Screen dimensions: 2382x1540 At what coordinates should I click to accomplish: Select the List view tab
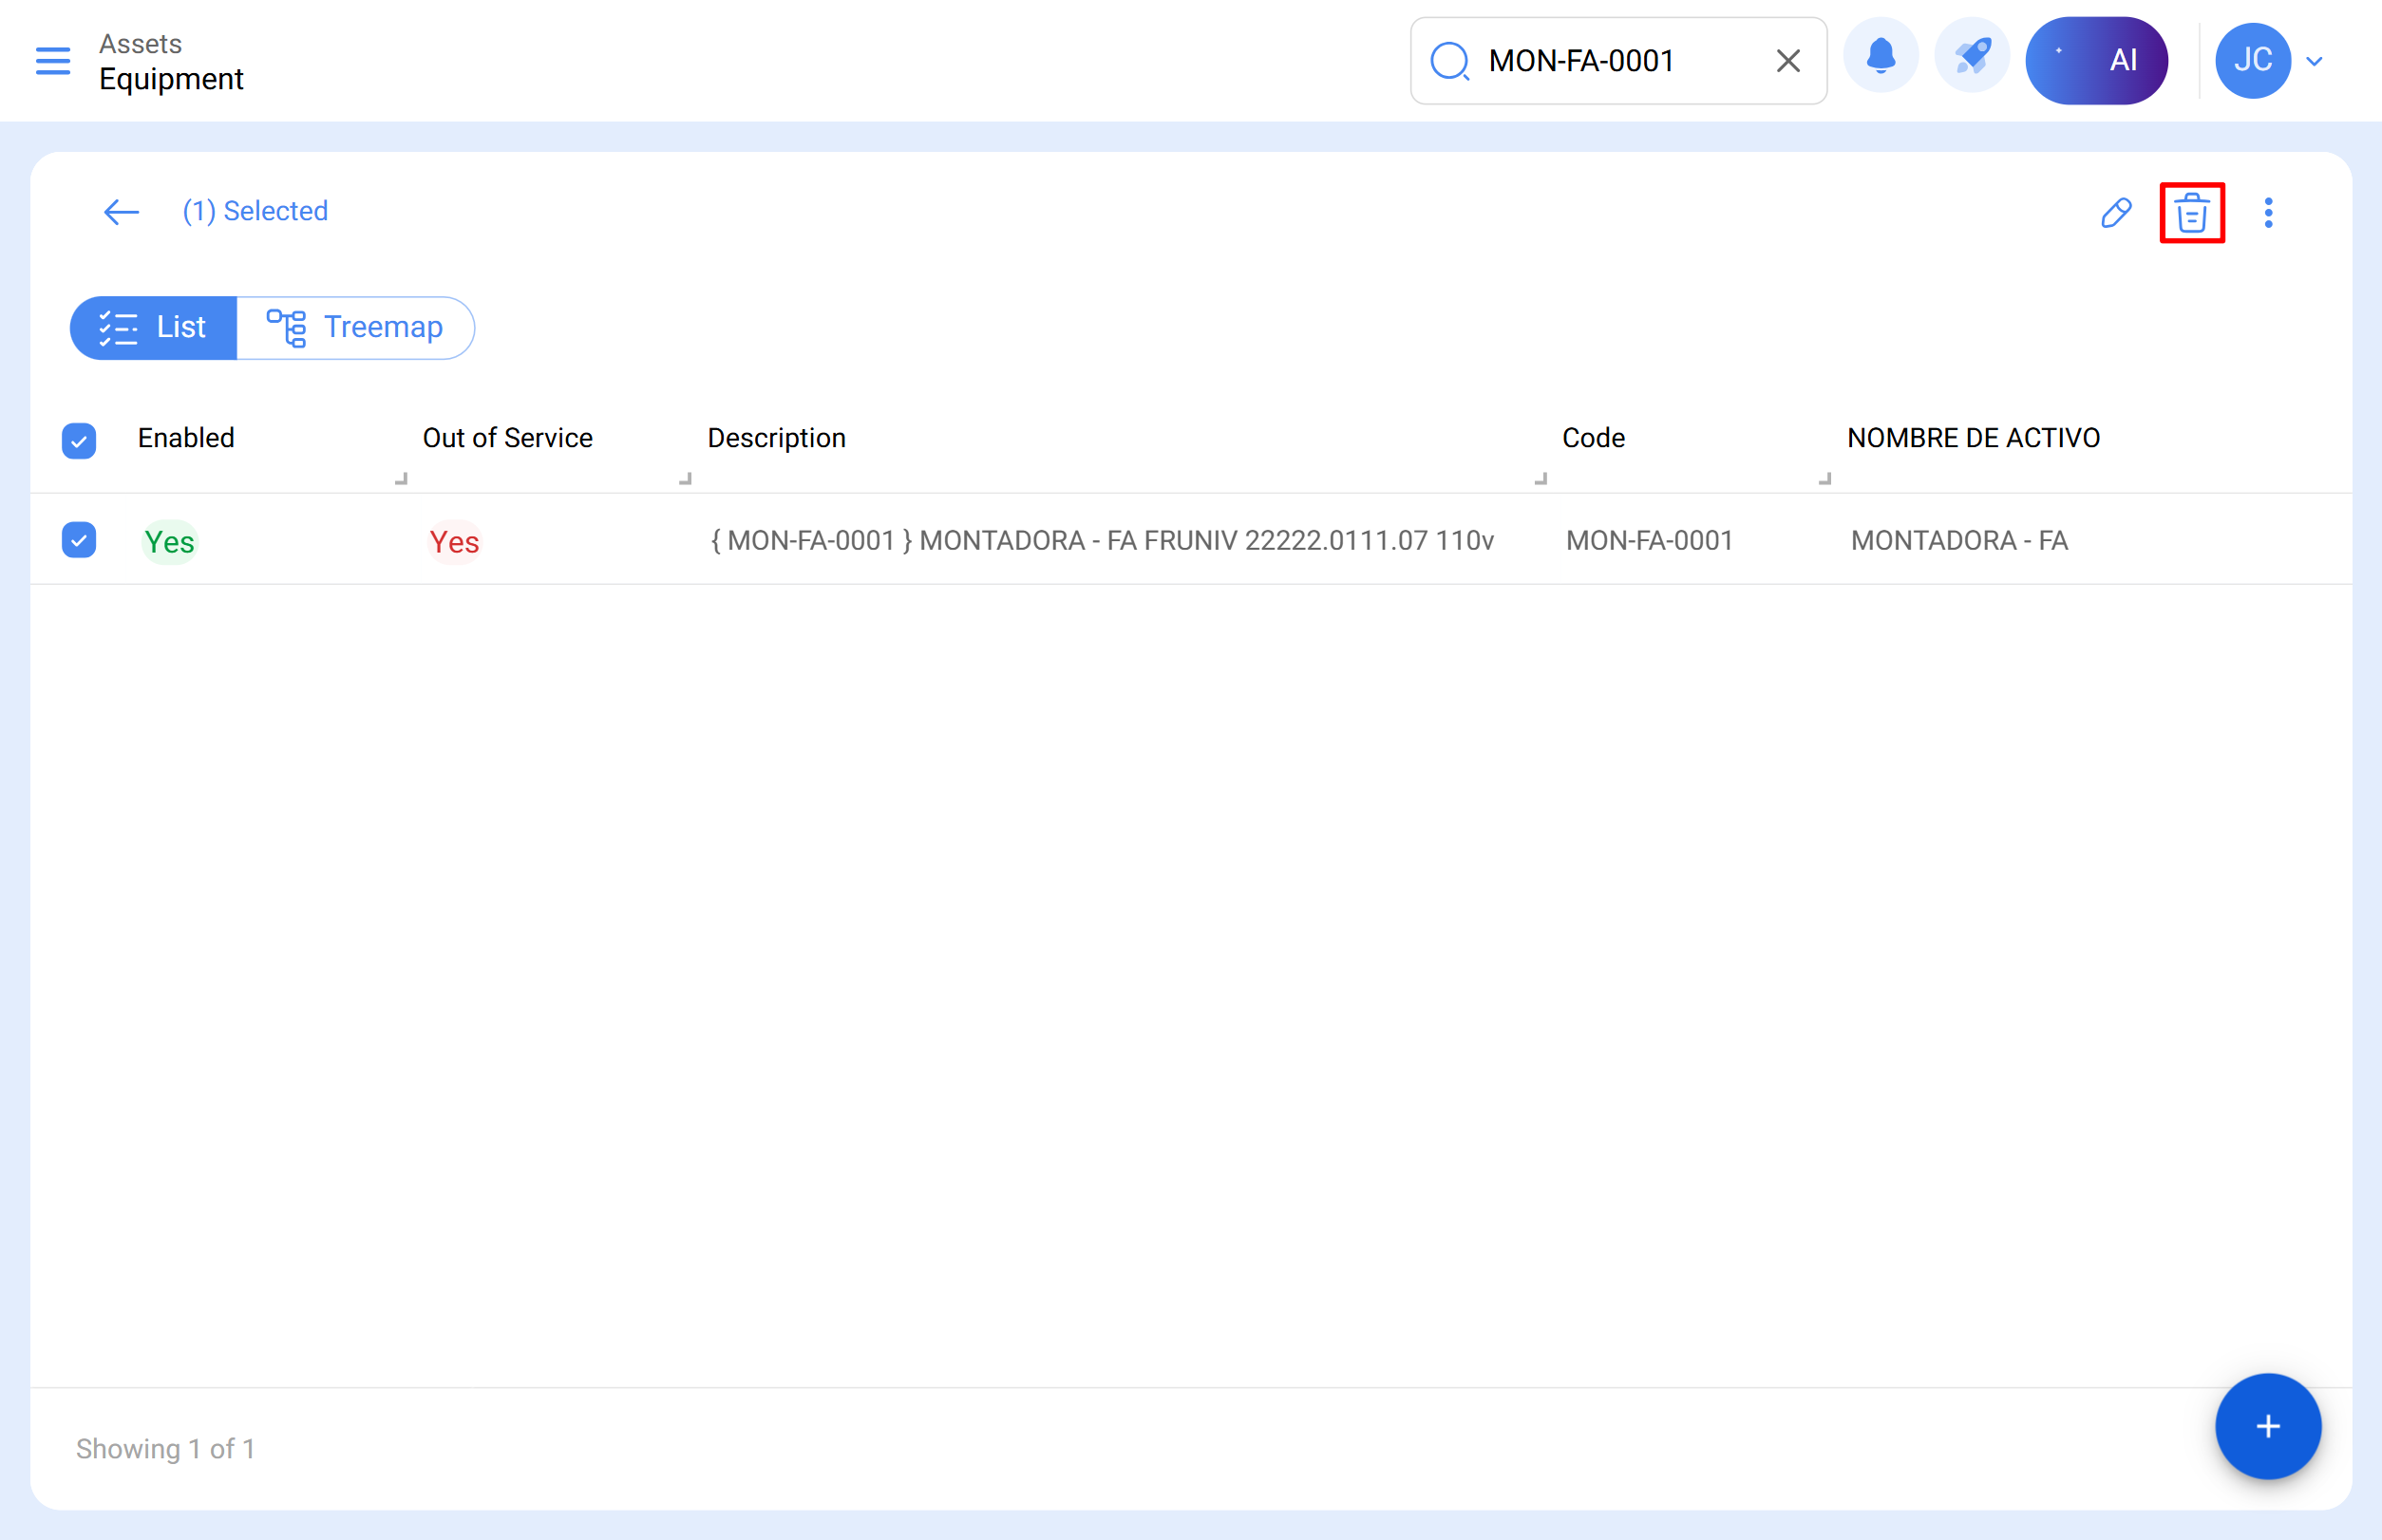click(x=153, y=328)
